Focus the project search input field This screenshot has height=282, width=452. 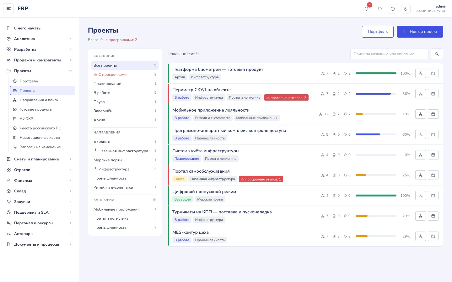pyautogui.click(x=390, y=54)
